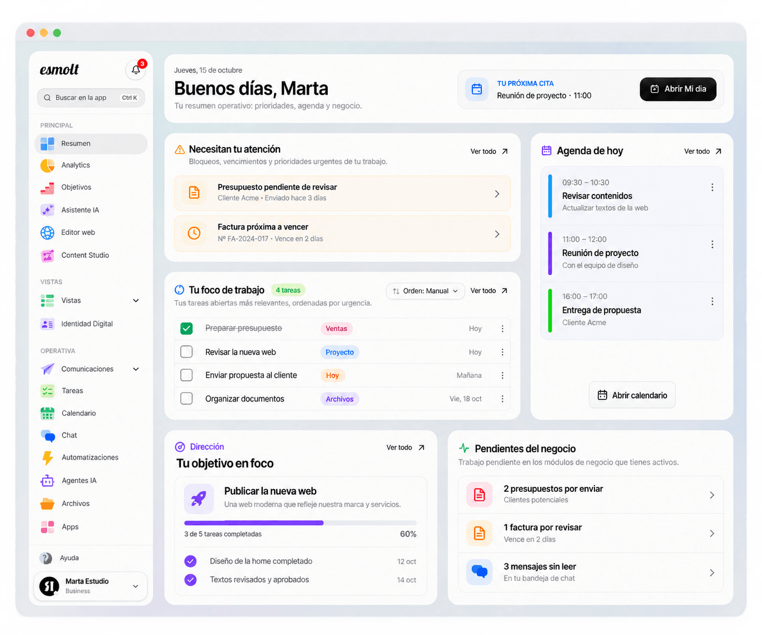Viewport: 762px width, 635px height.
Task: Toggle Diseño de la home completado checkmark
Action: 190,561
